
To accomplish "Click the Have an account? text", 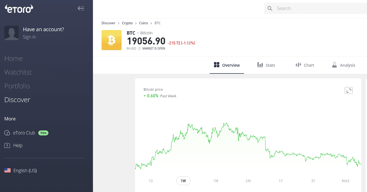I will 44,29.
